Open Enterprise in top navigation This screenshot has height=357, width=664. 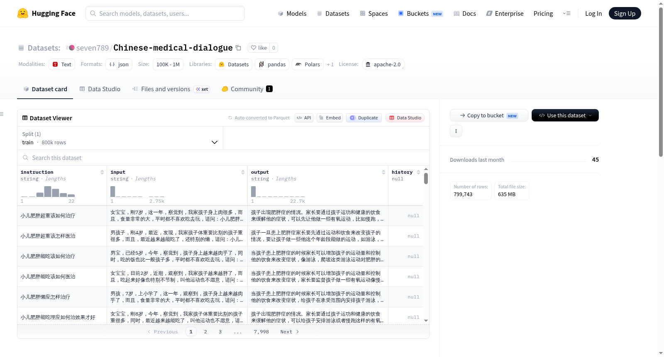tap(505, 13)
